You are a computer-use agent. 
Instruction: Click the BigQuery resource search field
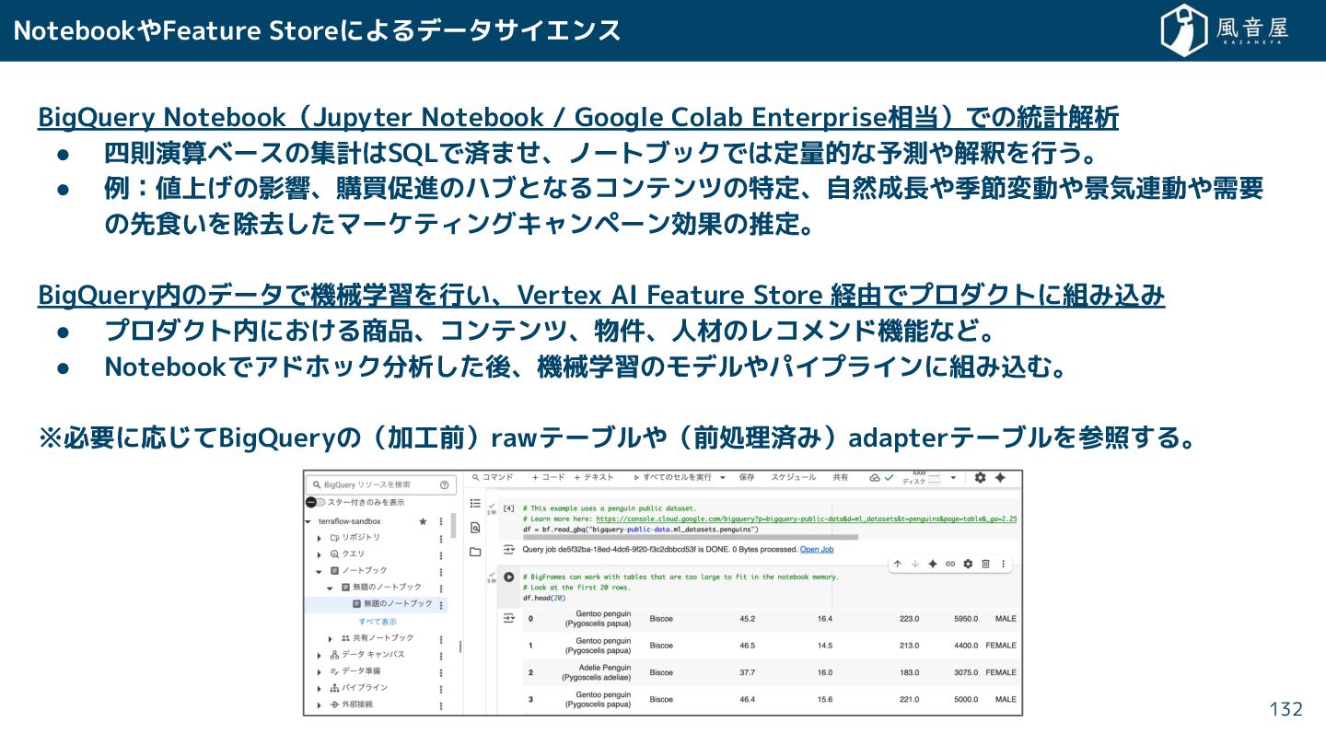coord(380,484)
